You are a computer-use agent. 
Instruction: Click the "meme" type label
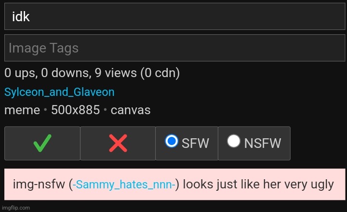coord(22,110)
